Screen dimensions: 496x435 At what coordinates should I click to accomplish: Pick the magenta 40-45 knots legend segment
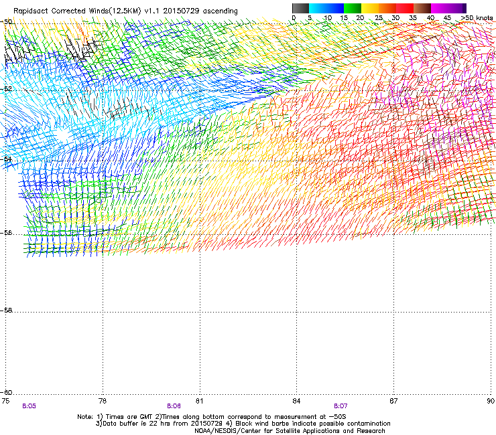(440, 8)
